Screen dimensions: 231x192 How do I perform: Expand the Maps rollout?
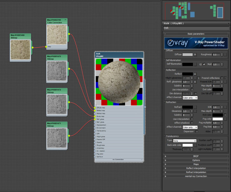tap(196, 164)
